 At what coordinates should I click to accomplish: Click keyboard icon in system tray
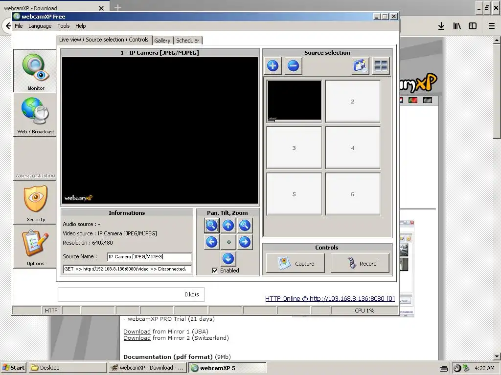click(x=444, y=369)
